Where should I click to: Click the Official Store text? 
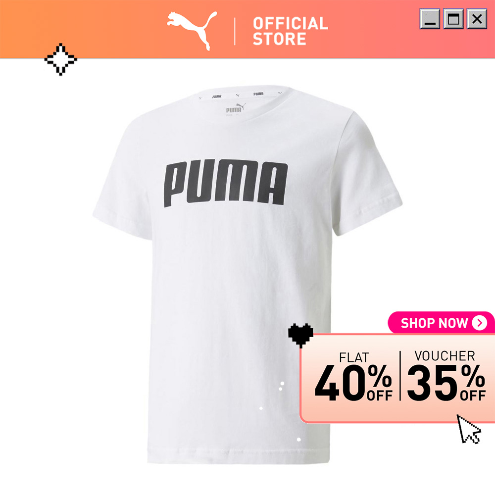point(290,31)
